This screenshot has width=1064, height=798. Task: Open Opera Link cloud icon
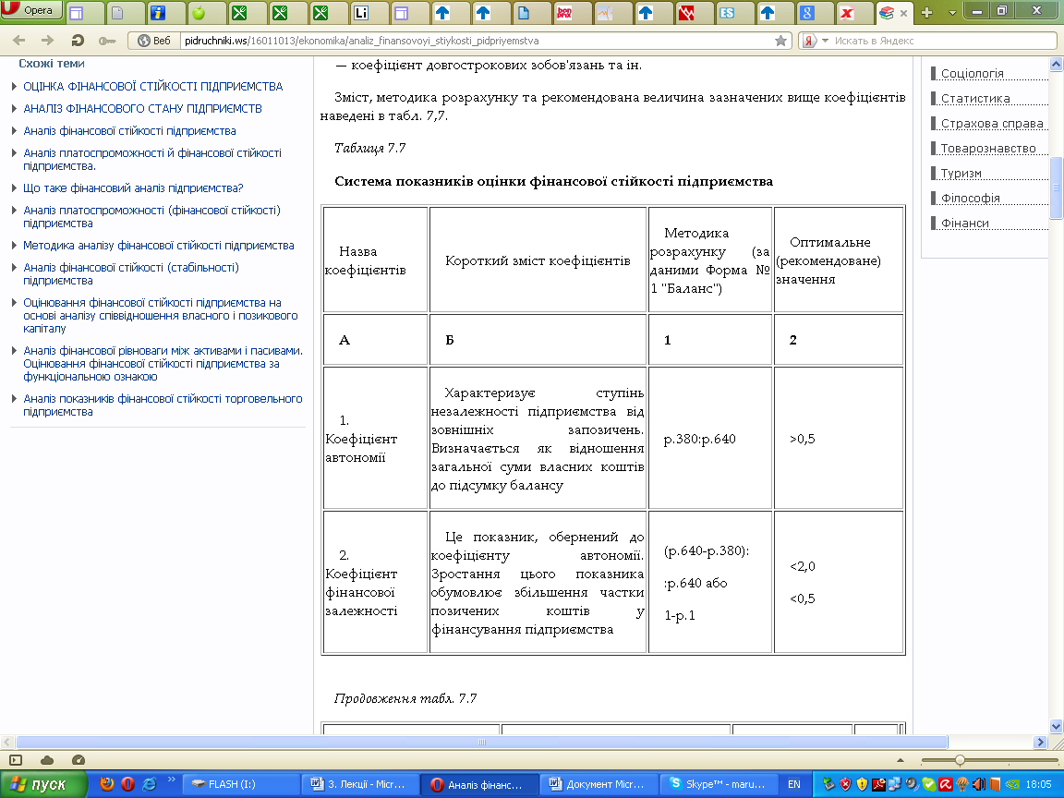coord(47,760)
